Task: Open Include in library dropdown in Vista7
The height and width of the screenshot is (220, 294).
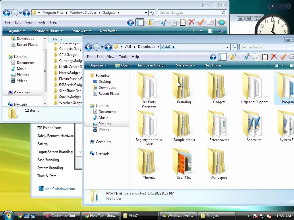Action: coord(152,65)
